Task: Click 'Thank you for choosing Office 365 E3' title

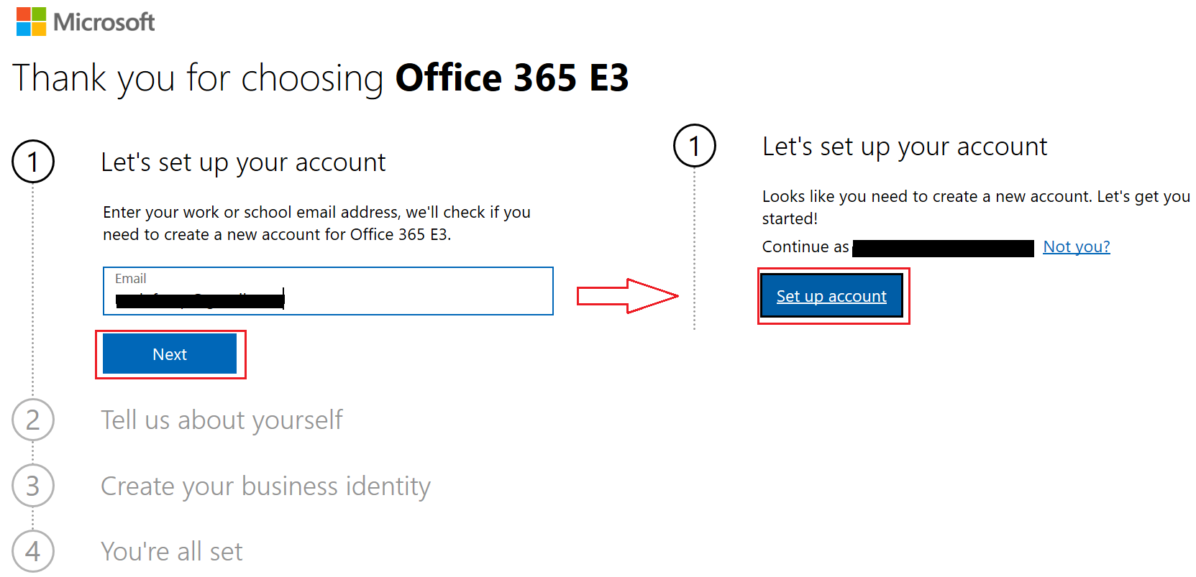Action: tap(321, 78)
